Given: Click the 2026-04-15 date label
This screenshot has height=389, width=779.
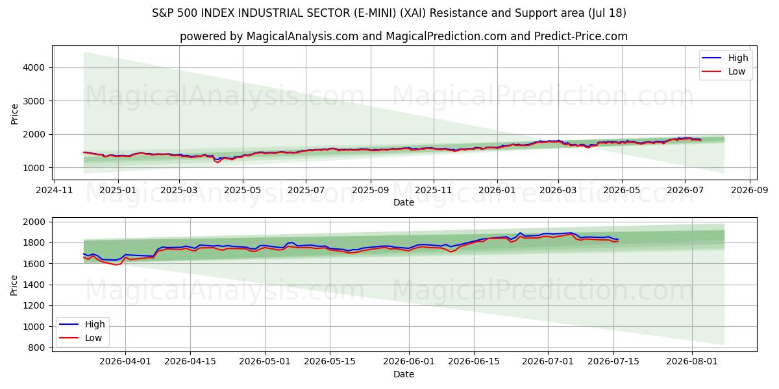Looking at the screenshot, I should 191,362.
